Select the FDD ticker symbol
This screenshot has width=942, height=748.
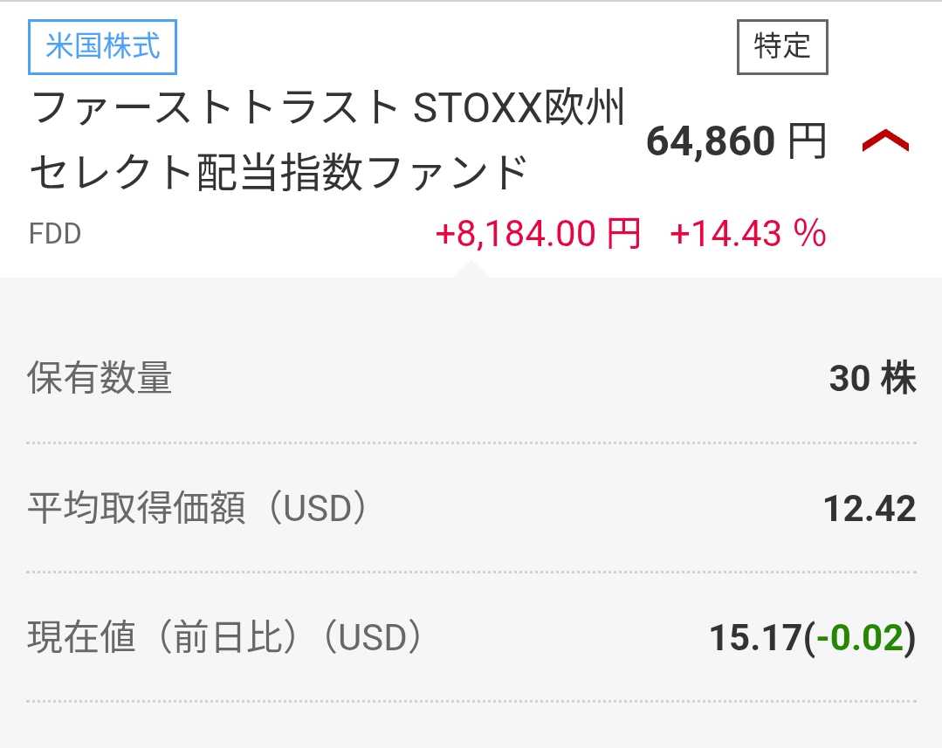point(54,235)
